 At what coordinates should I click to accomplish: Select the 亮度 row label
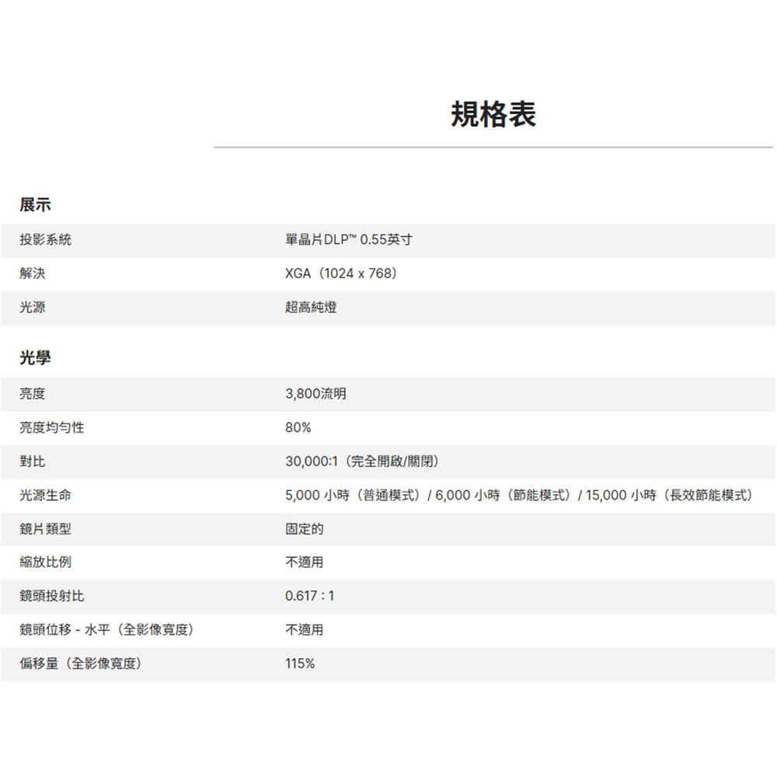click(x=33, y=394)
